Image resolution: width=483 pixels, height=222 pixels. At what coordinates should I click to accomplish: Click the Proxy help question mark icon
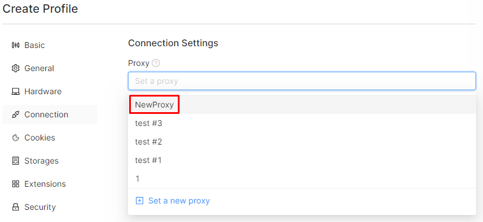pos(156,64)
